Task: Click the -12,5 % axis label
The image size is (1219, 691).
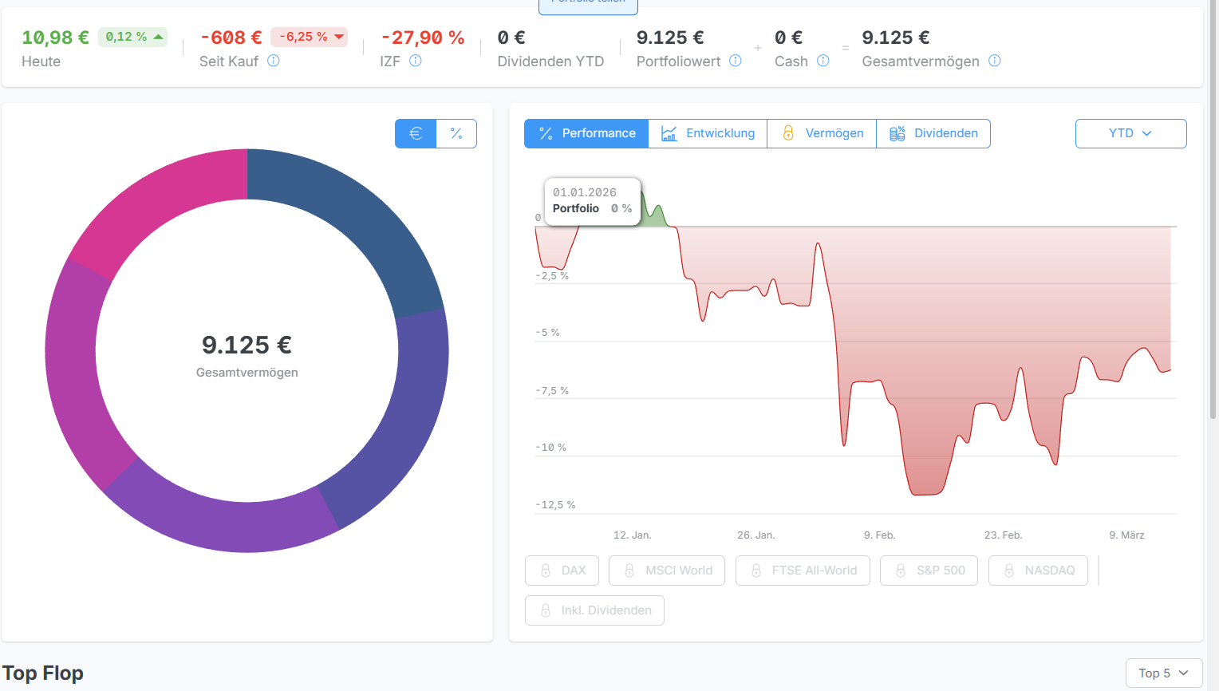Action: click(555, 505)
